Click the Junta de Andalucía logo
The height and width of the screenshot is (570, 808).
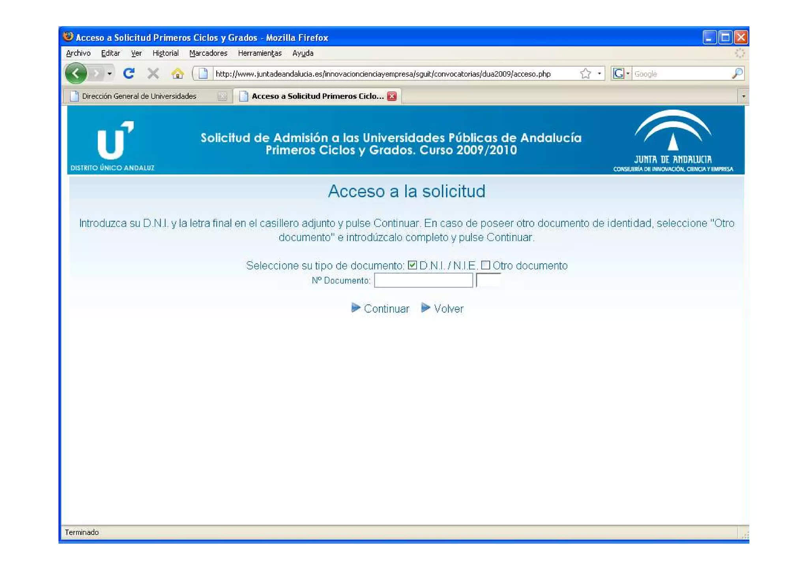[x=673, y=141]
